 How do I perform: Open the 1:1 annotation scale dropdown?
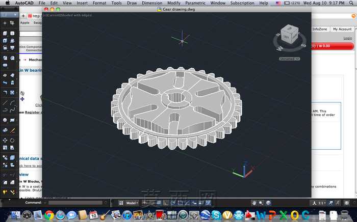(322, 203)
